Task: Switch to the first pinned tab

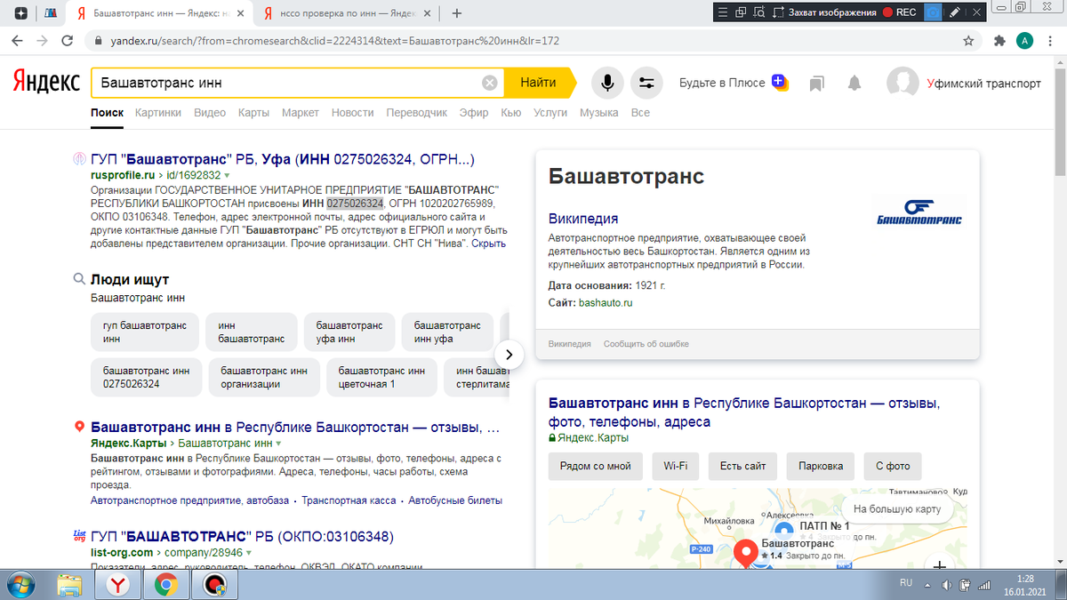Action: pos(20,13)
